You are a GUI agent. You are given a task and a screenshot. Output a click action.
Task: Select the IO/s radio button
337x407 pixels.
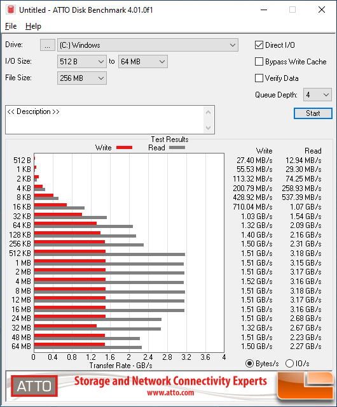coord(289,364)
